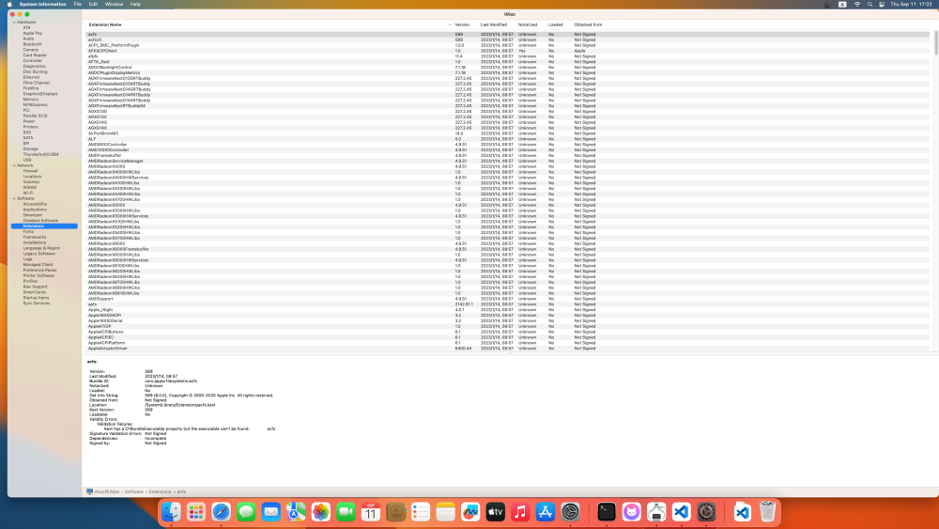
Task: Click Software in the bottom path bar
Action: 133,491
